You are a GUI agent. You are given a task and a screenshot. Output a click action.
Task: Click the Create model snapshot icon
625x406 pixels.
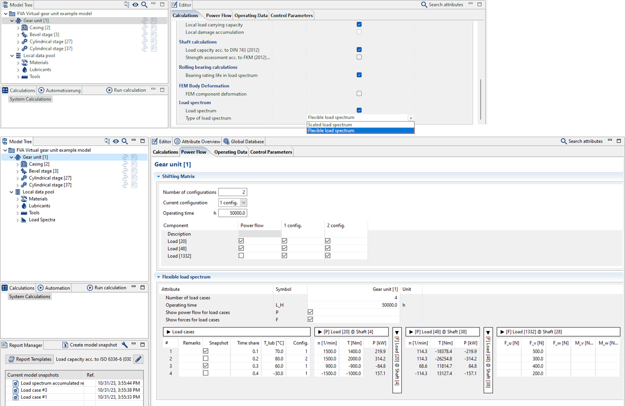coord(65,345)
